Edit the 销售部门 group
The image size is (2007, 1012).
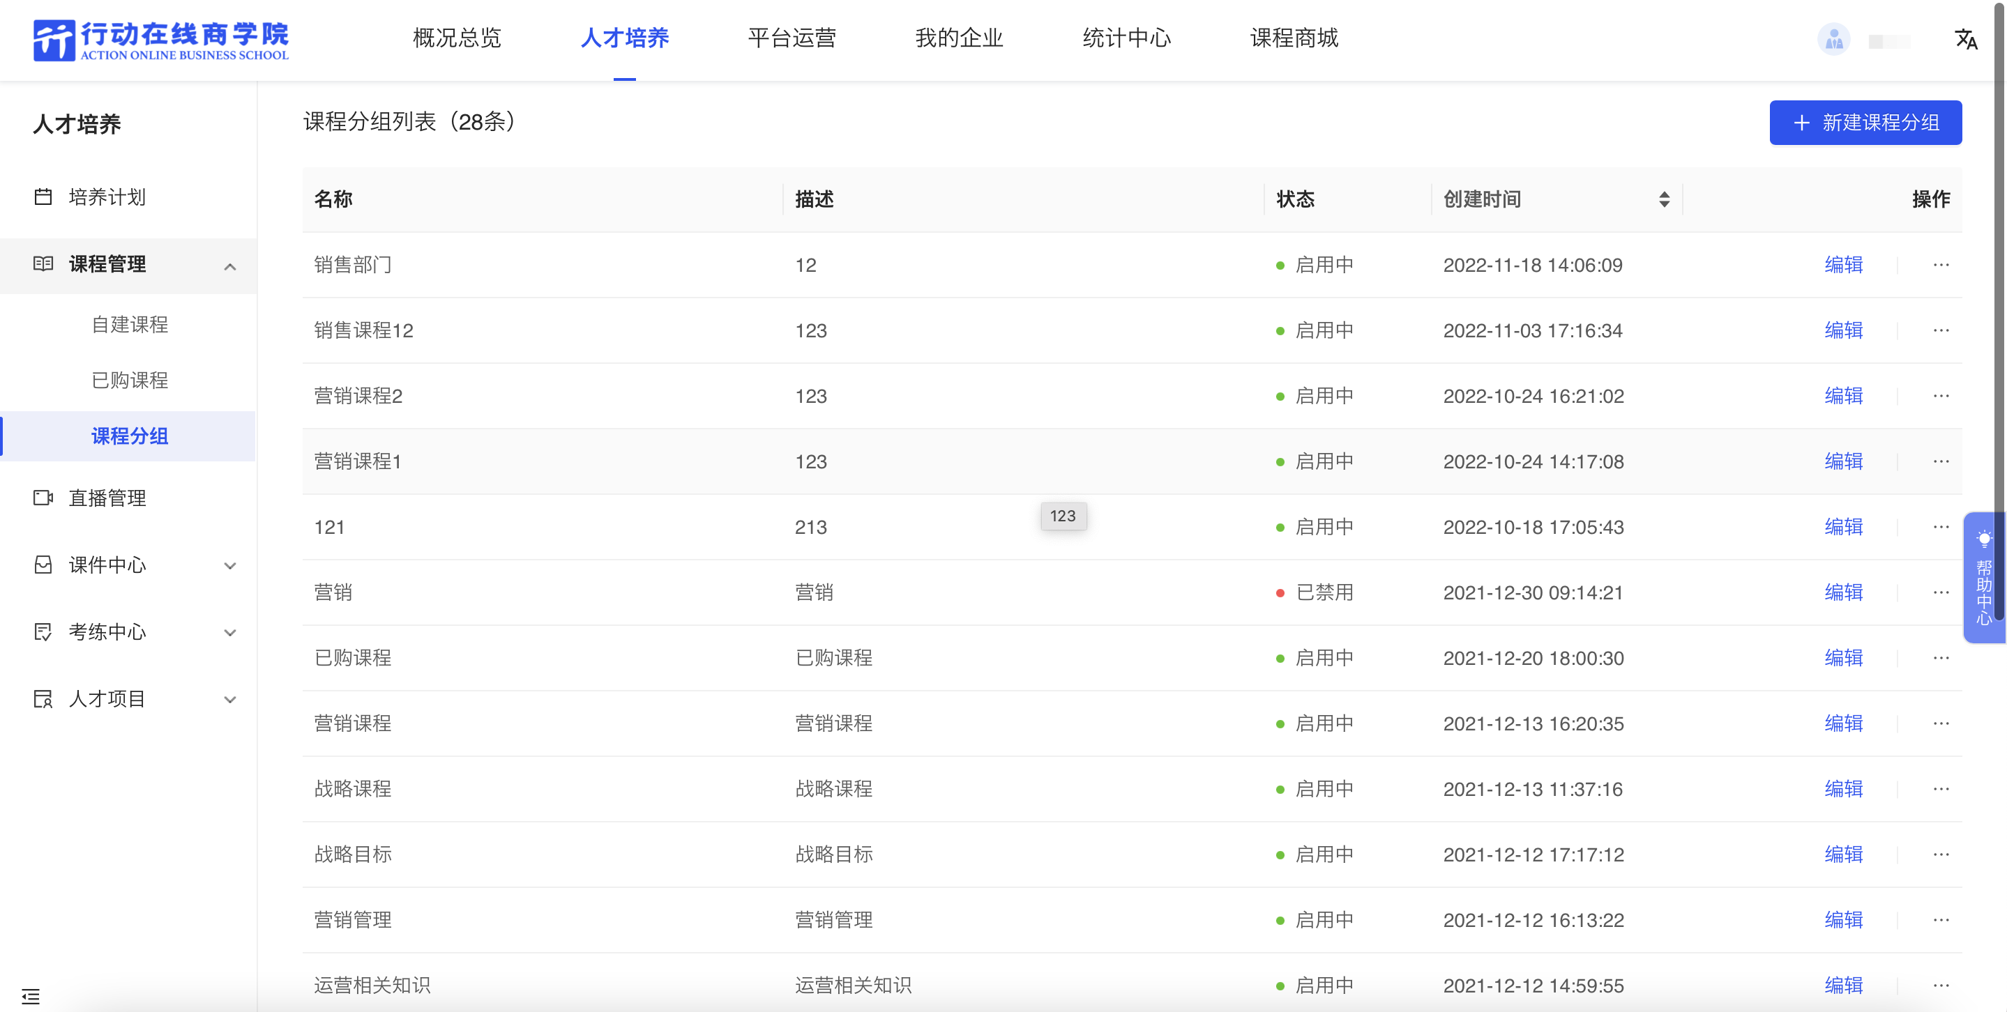click(1843, 265)
